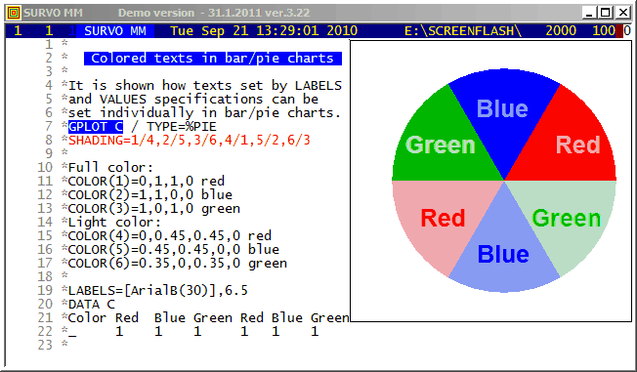The width and height of the screenshot is (637, 372).
Task: Click the DATA C line
Action: pos(92,305)
